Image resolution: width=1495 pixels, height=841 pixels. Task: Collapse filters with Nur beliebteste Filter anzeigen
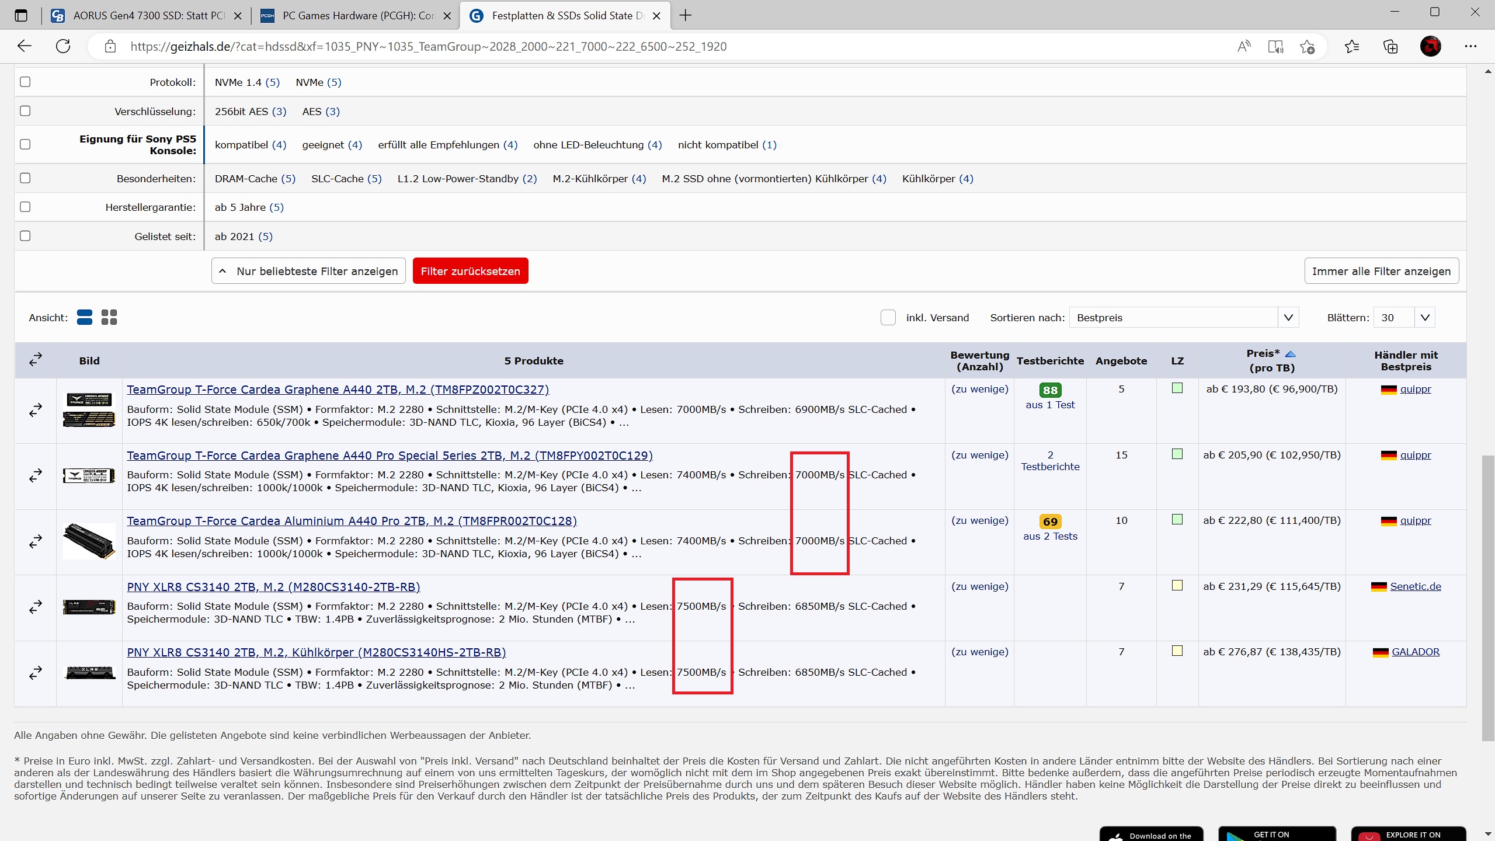point(308,271)
